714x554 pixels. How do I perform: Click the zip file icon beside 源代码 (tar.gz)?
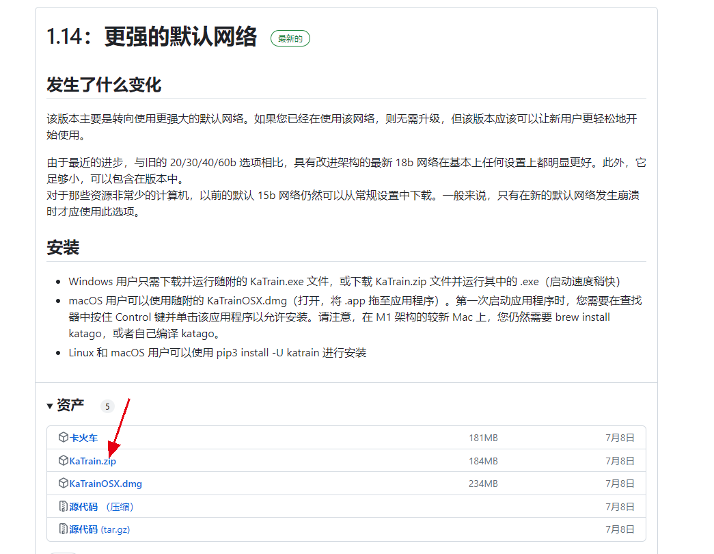pyautogui.click(x=64, y=529)
